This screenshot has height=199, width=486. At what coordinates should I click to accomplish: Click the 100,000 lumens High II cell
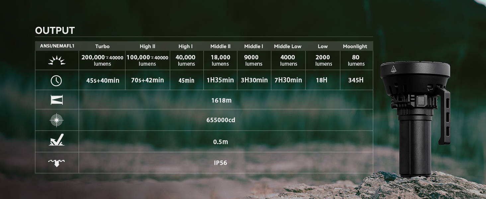(x=147, y=60)
